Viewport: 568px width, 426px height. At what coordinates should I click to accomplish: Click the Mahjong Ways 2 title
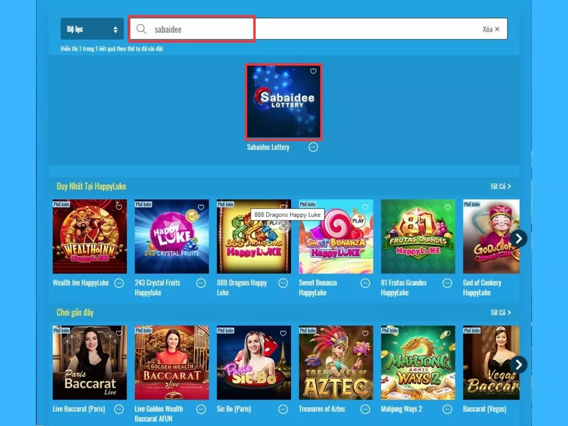click(x=401, y=409)
